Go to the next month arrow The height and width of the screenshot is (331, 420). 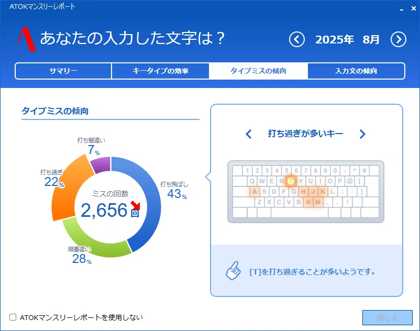click(x=399, y=40)
